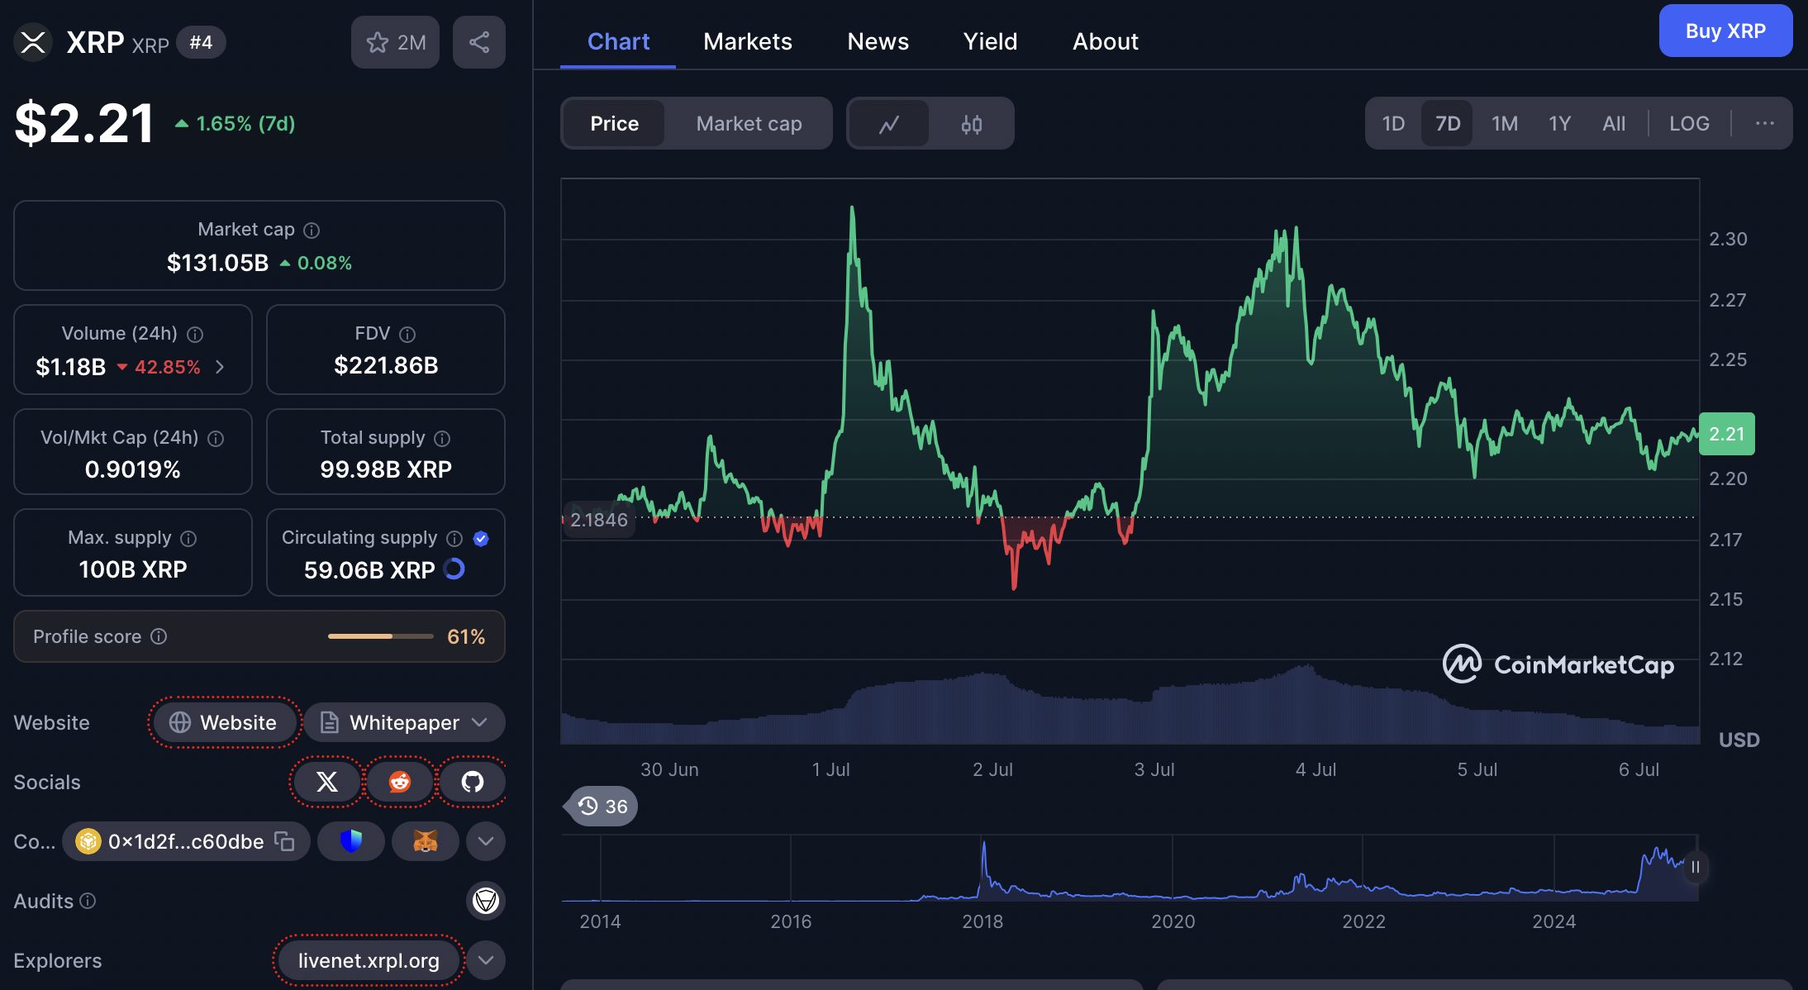Select Price chart mode

click(x=614, y=124)
